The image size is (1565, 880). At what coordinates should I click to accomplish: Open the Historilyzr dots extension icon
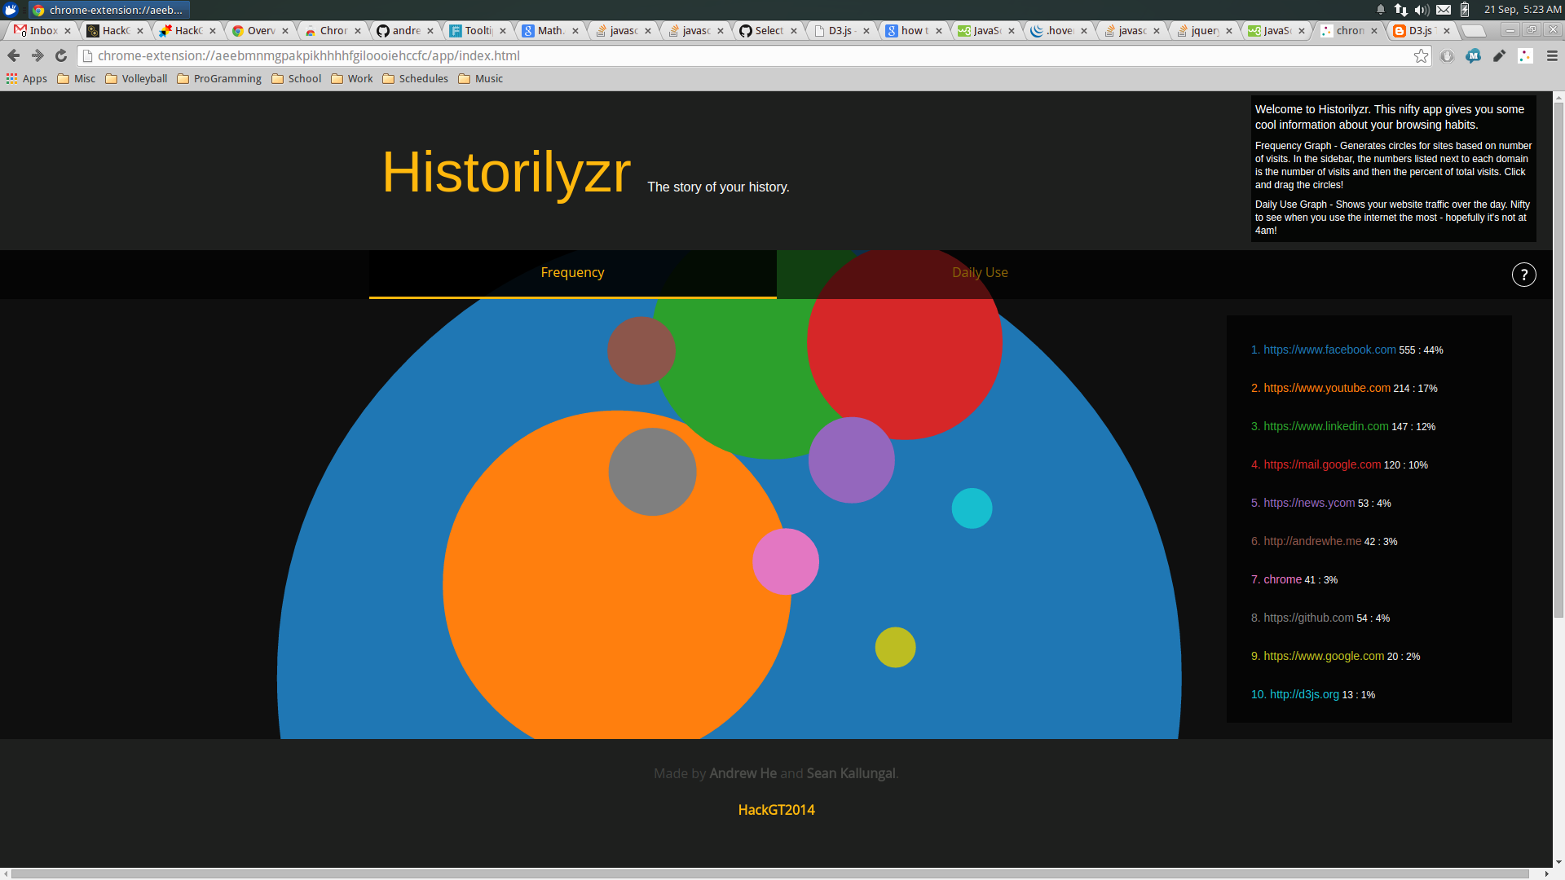[x=1525, y=56]
